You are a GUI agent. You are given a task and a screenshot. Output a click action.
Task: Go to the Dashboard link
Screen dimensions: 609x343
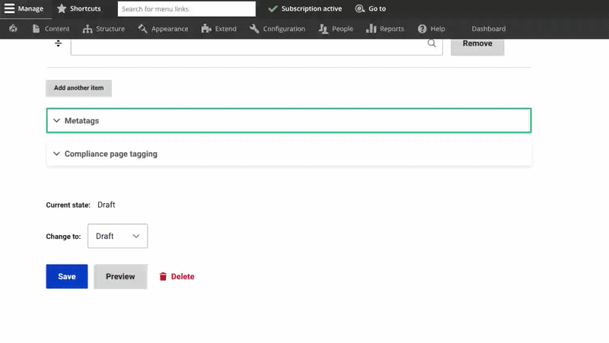point(489,29)
